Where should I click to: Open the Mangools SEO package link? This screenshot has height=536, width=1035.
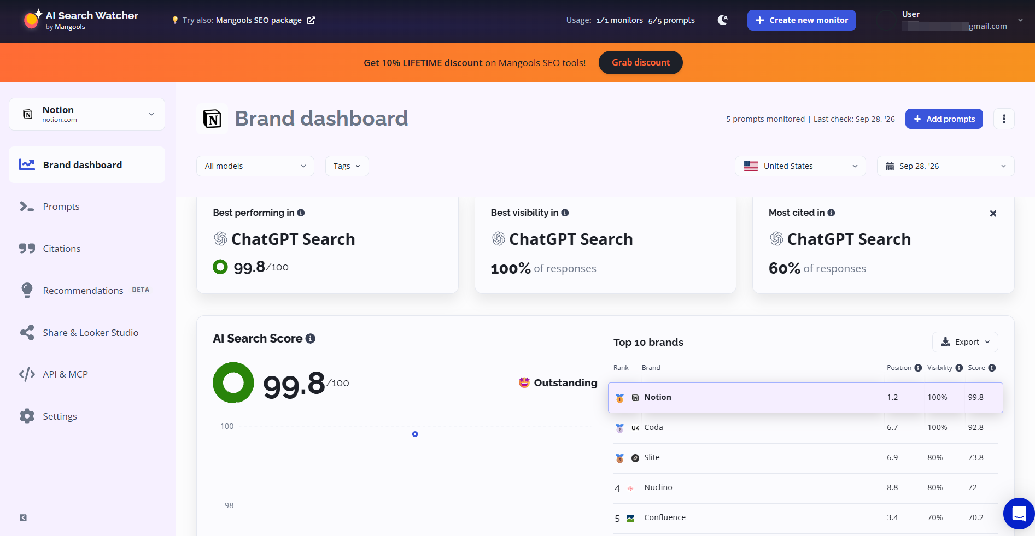pyautogui.click(x=265, y=20)
